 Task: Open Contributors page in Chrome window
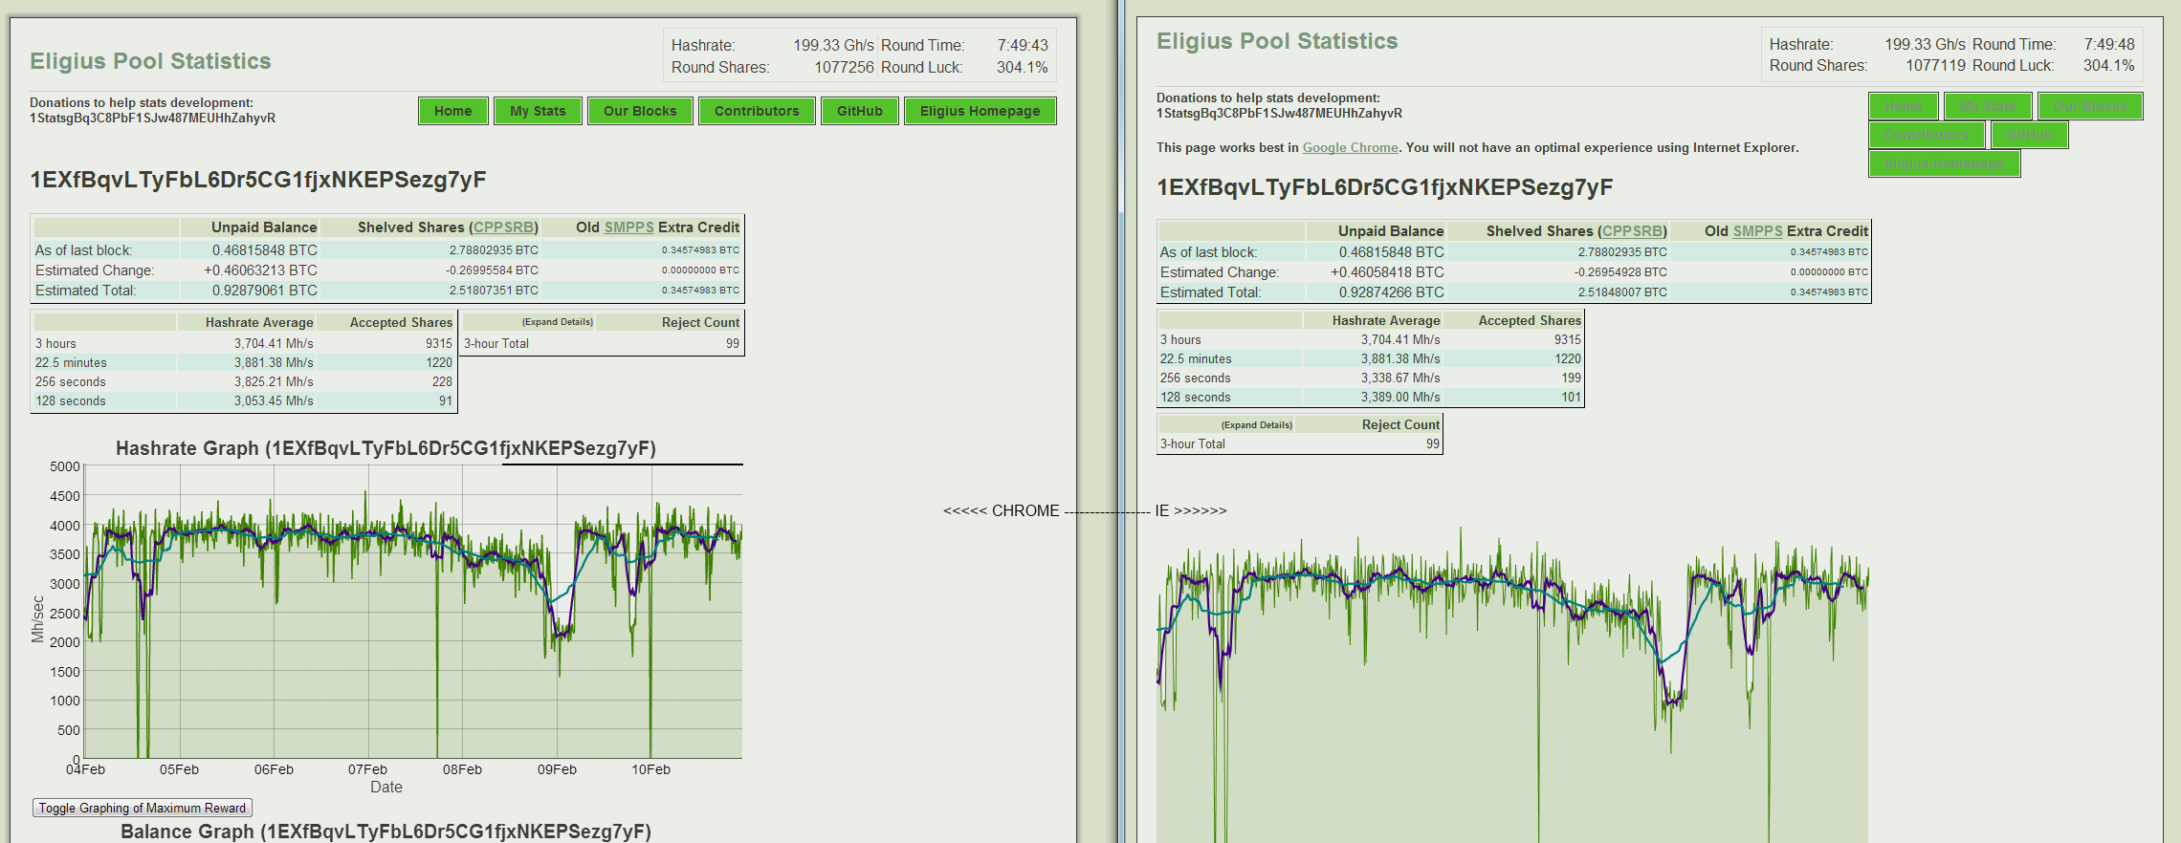coord(757,111)
